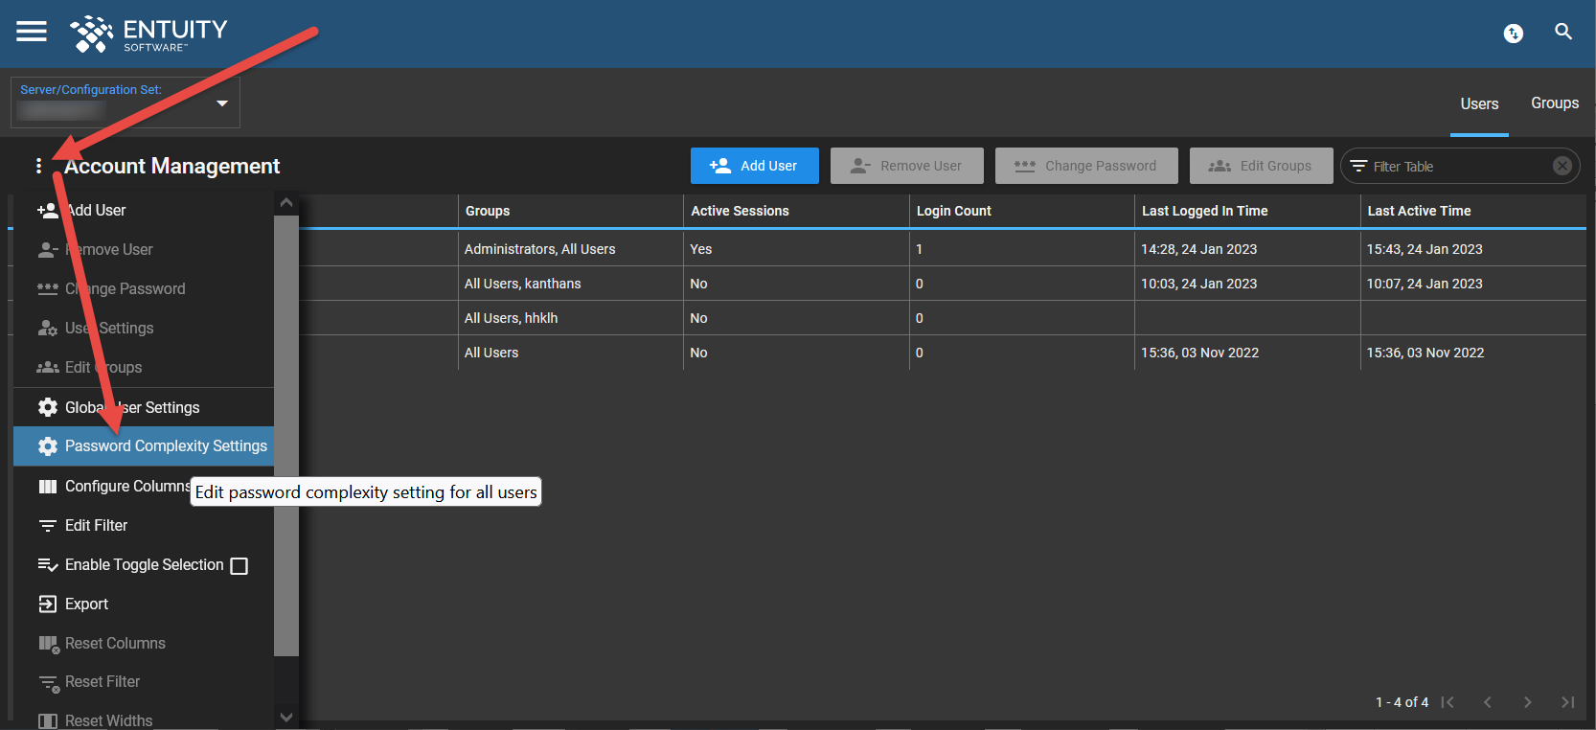Click the columns icon beside Configure Columns
The width and height of the screenshot is (1596, 730).
[48, 487]
